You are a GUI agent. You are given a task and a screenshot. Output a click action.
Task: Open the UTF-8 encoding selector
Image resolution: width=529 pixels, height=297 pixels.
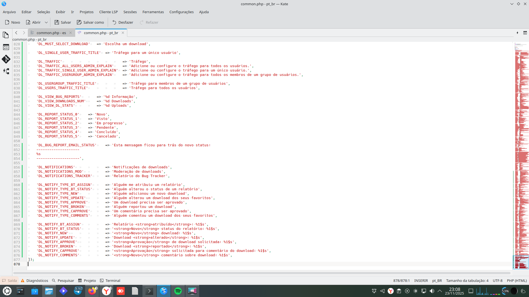pyautogui.click(x=497, y=280)
